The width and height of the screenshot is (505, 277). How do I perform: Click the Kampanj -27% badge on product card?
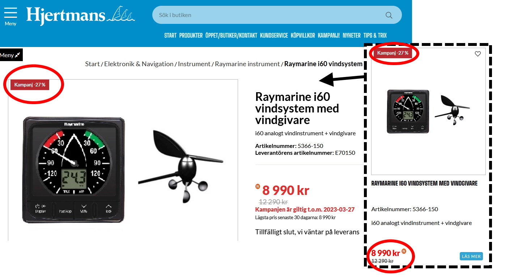point(392,53)
